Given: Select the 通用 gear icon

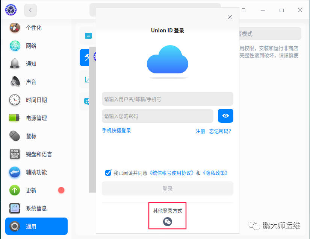Looking at the screenshot, I should (15, 226).
